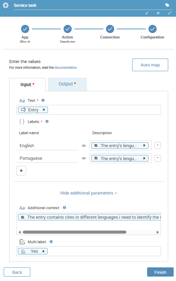Switch to the Output tab

tap(67, 84)
